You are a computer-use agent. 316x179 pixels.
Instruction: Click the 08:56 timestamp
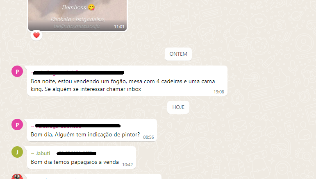(148, 137)
